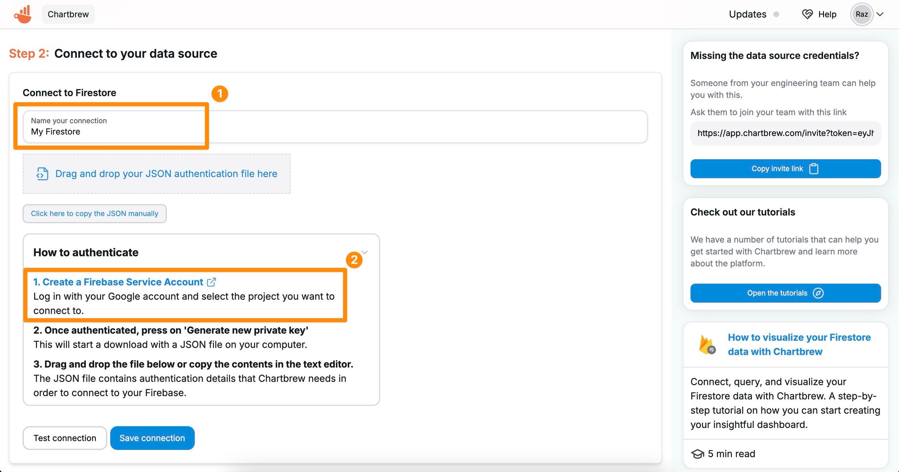Open the Raz user account dropdown arrow

click(880, 14)
